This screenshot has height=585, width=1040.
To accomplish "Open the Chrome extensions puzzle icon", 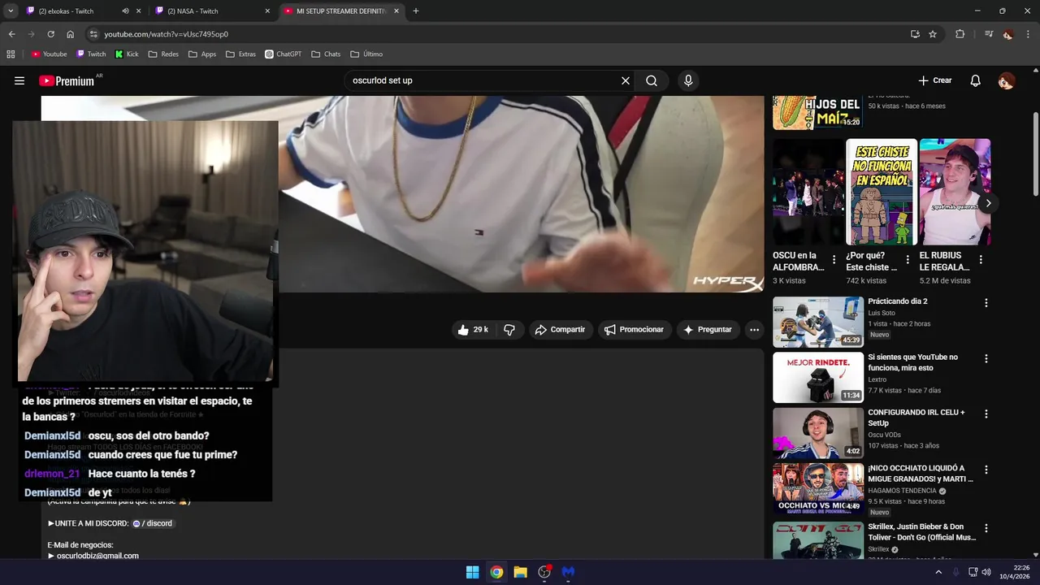I will tap(960, 34).
